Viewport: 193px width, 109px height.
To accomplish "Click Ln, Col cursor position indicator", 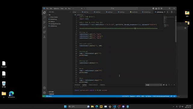I will pyautogui.click(x=125, y=96).
